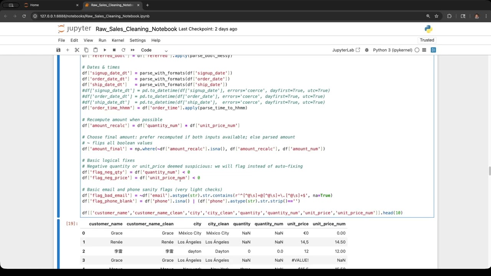Open the Help menu
This screenshot has height=276, width=491.
[x=156, y=40]
